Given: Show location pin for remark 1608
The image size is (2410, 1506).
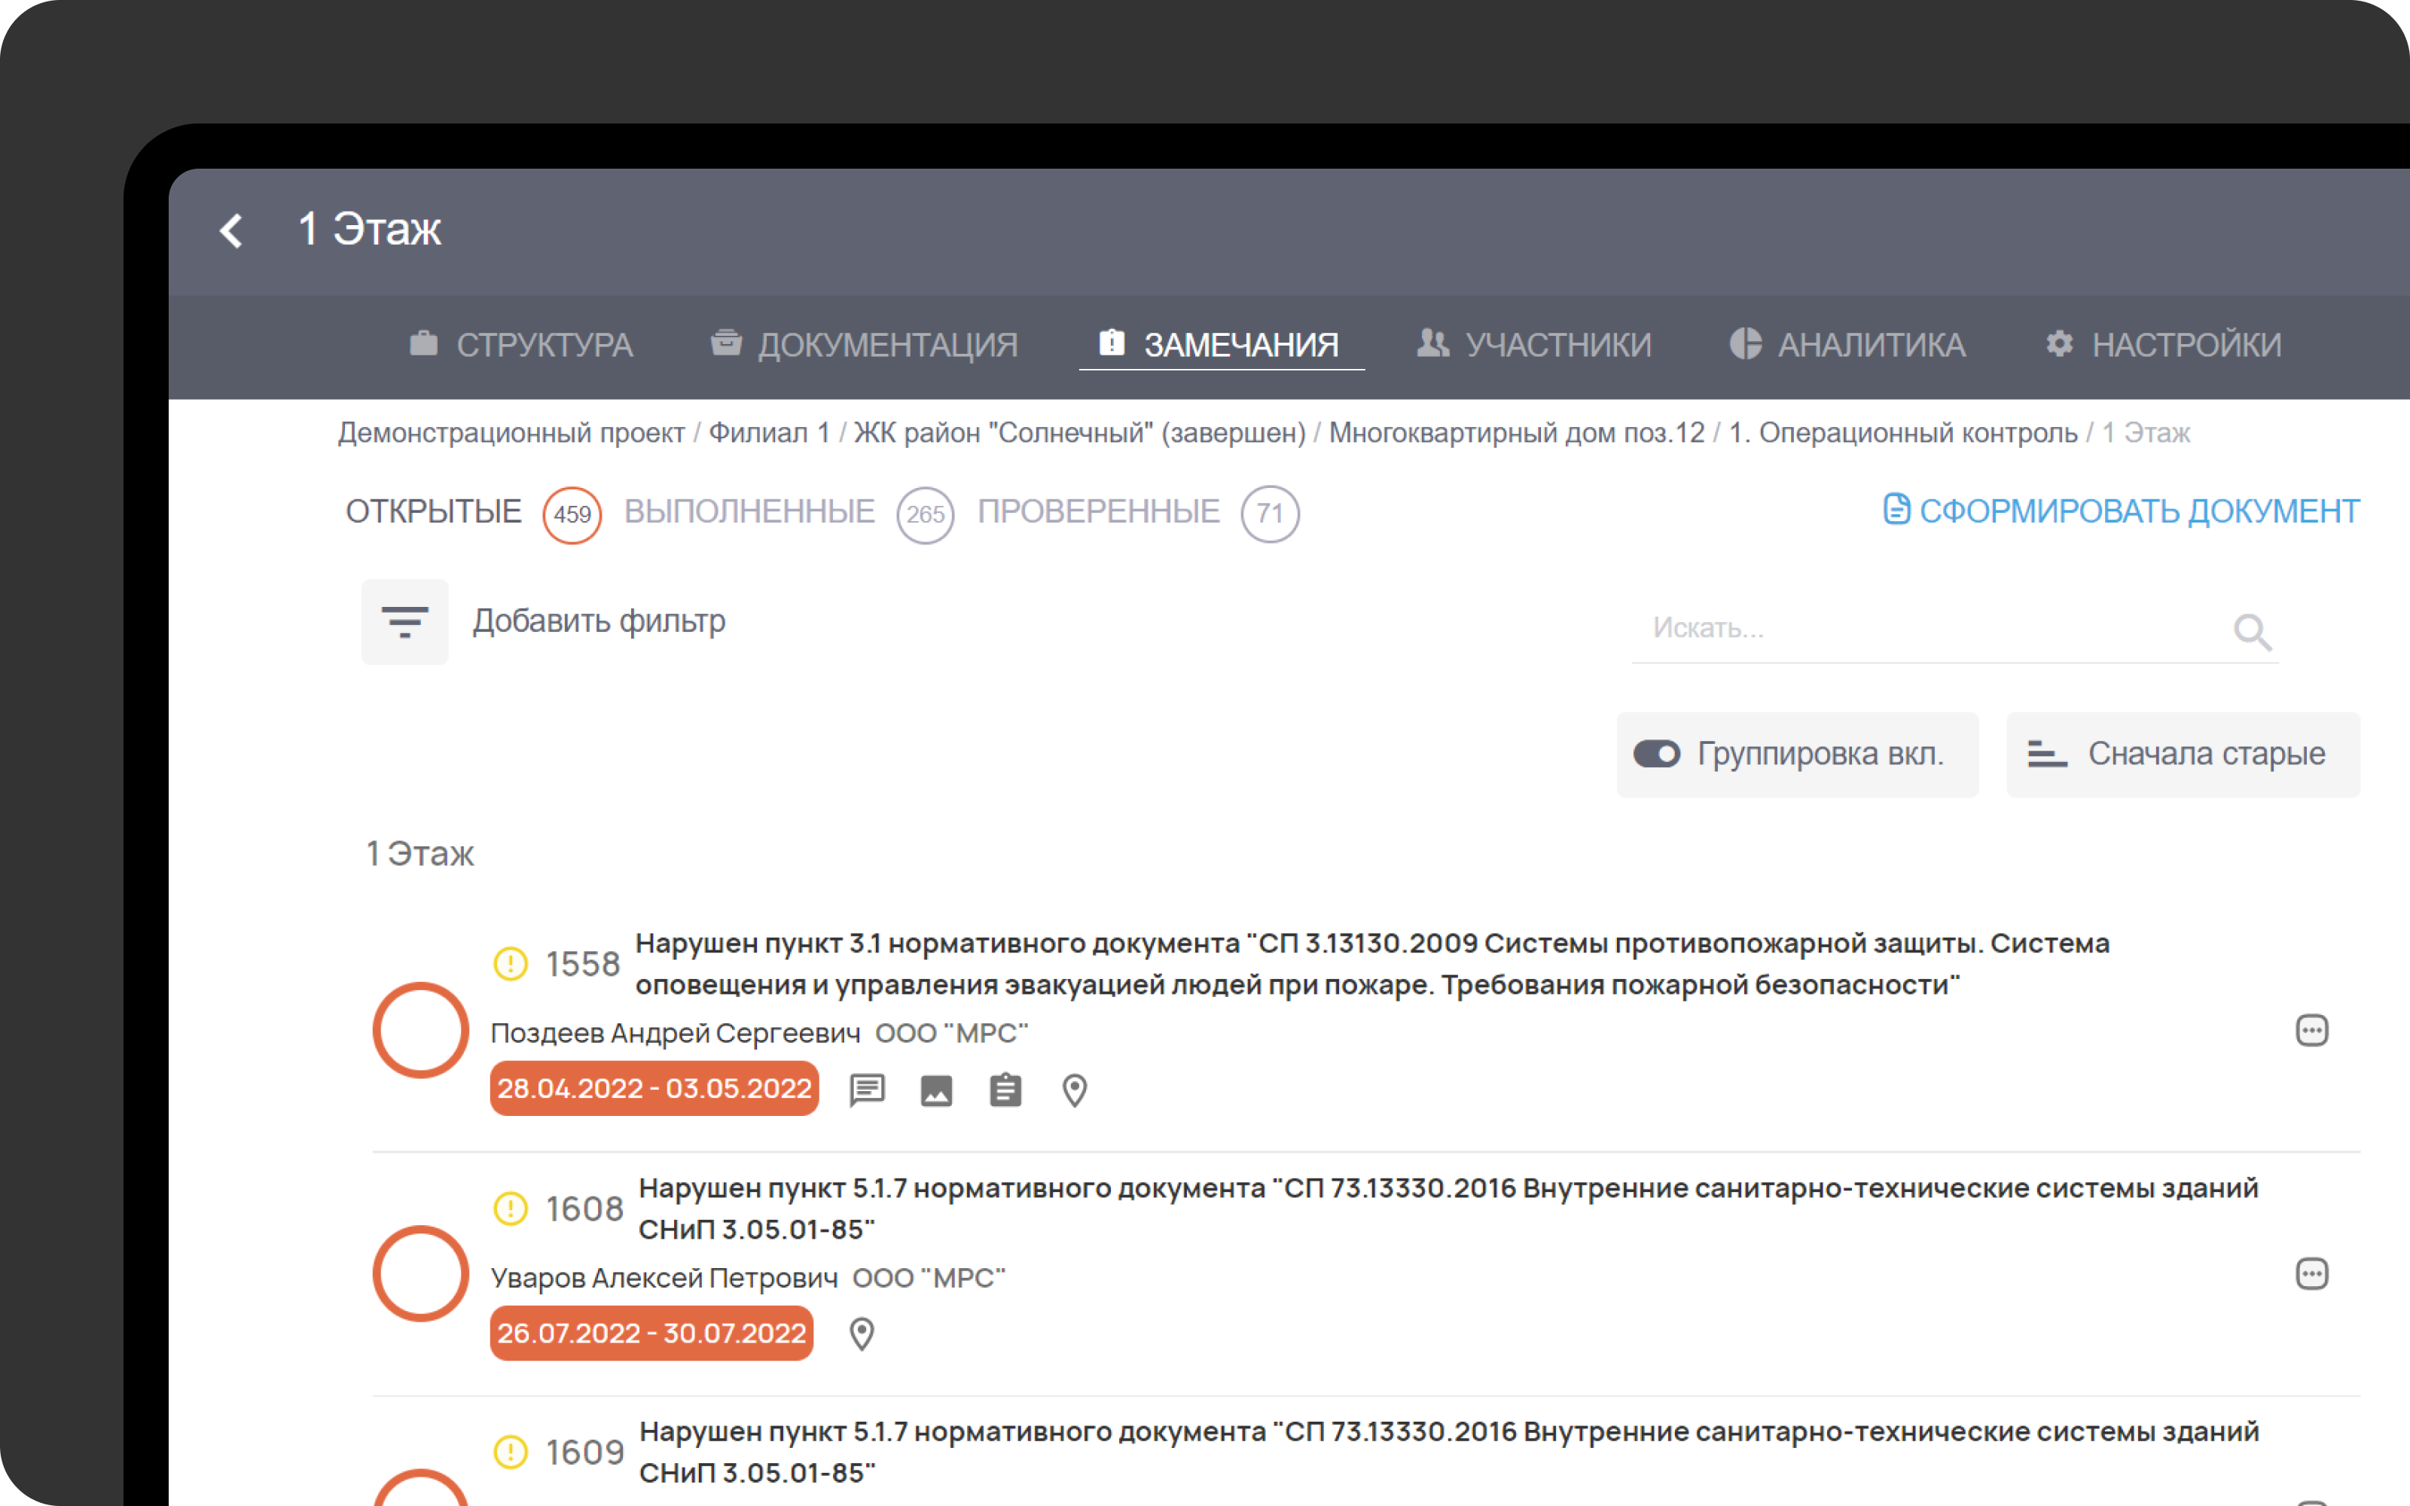Looking at the screenshot, I should (x=862, y=1334).
